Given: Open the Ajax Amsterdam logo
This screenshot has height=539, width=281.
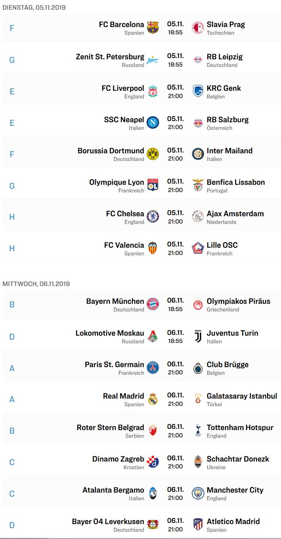Looking at the screenshot, I should (x=198, y=217).
